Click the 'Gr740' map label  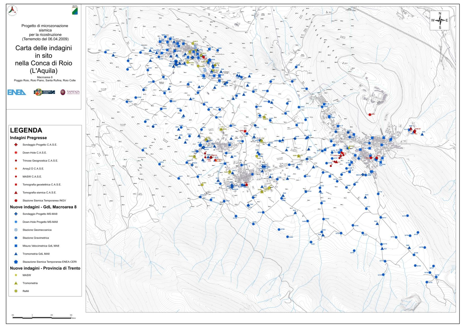pyautogui.click(x=356, y=226)
